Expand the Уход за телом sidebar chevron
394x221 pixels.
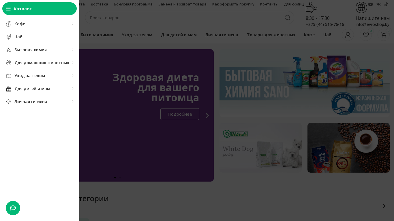pyautogui.click(x=73, y=75)
